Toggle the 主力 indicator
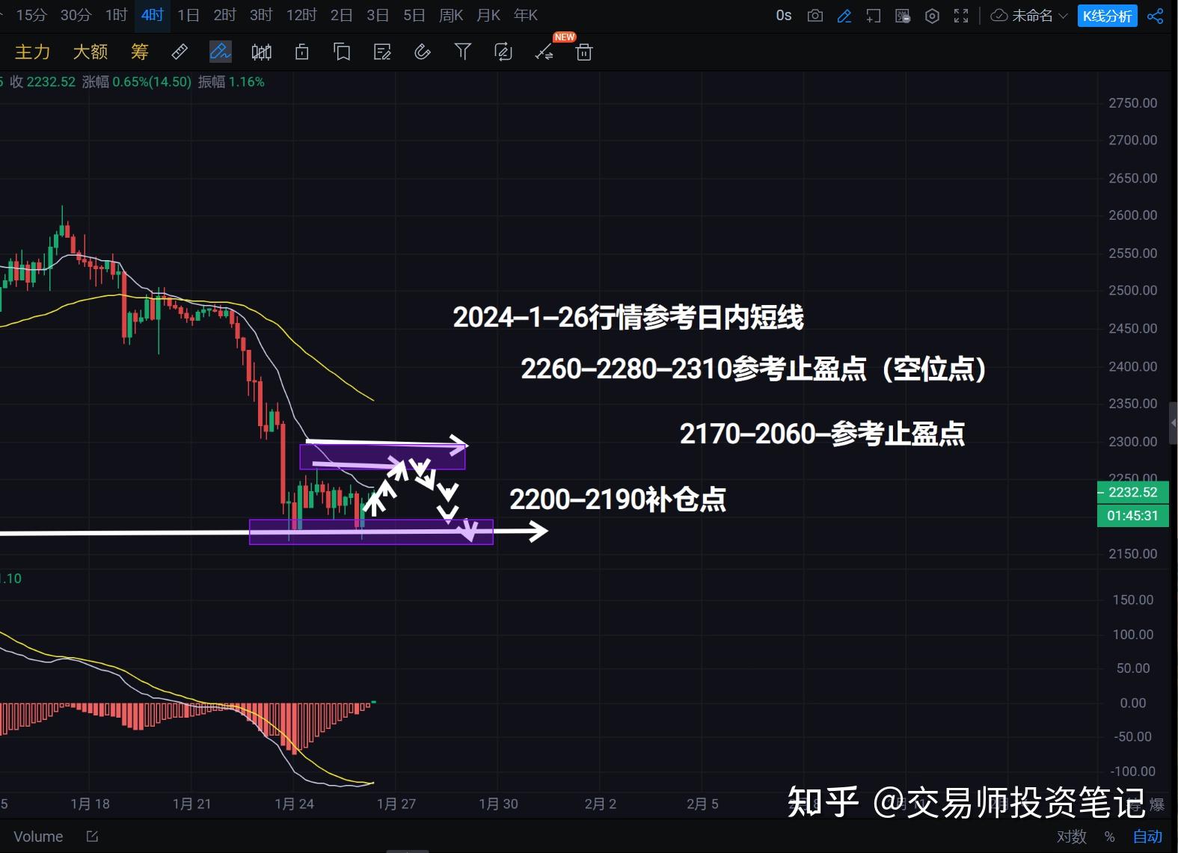This screenshot has height=853, width=1178. pos(32,52)
